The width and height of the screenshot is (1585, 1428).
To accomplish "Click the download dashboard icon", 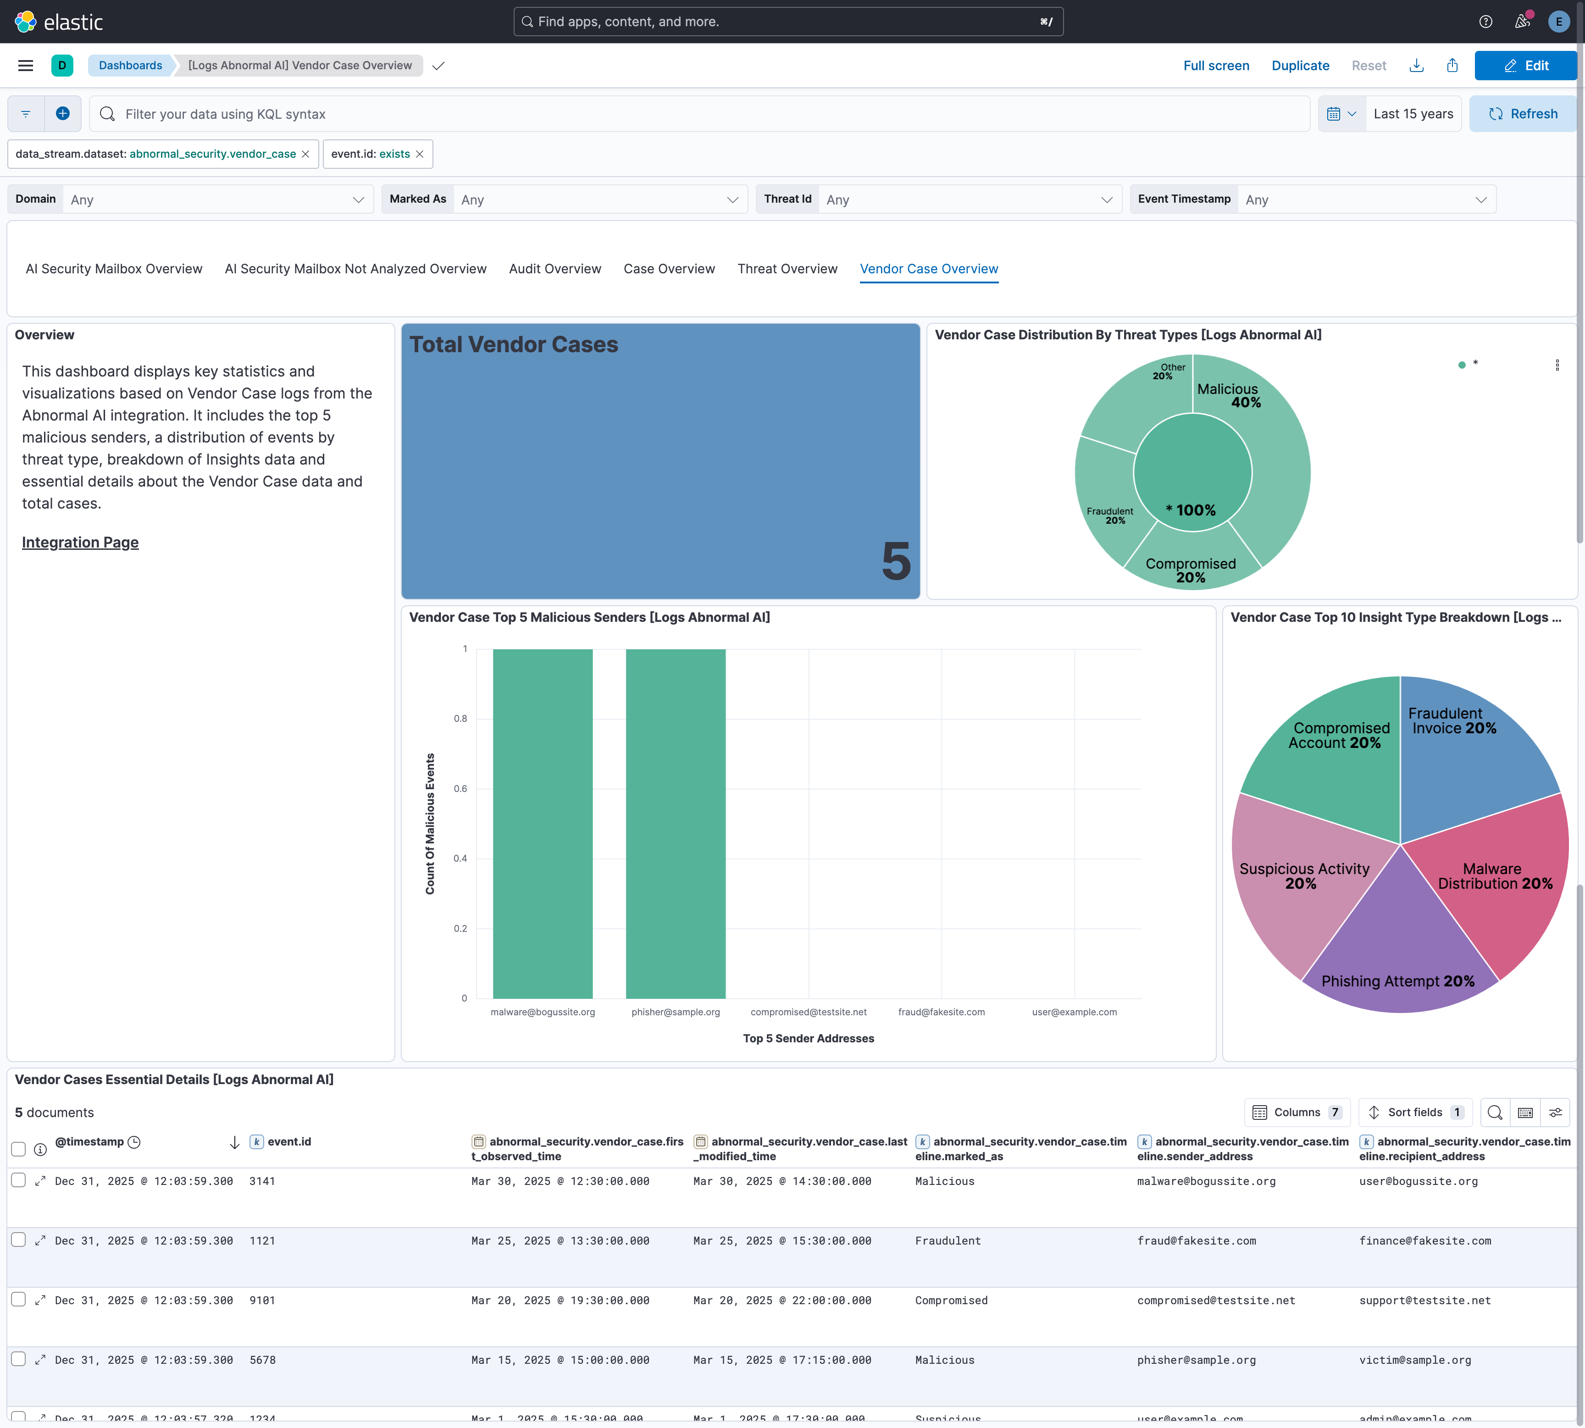I will pyautogui.click(x=1416, y=65).
